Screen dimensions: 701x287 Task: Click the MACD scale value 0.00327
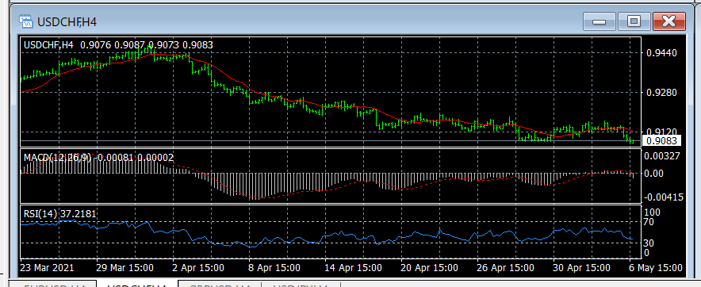[661, 155]
